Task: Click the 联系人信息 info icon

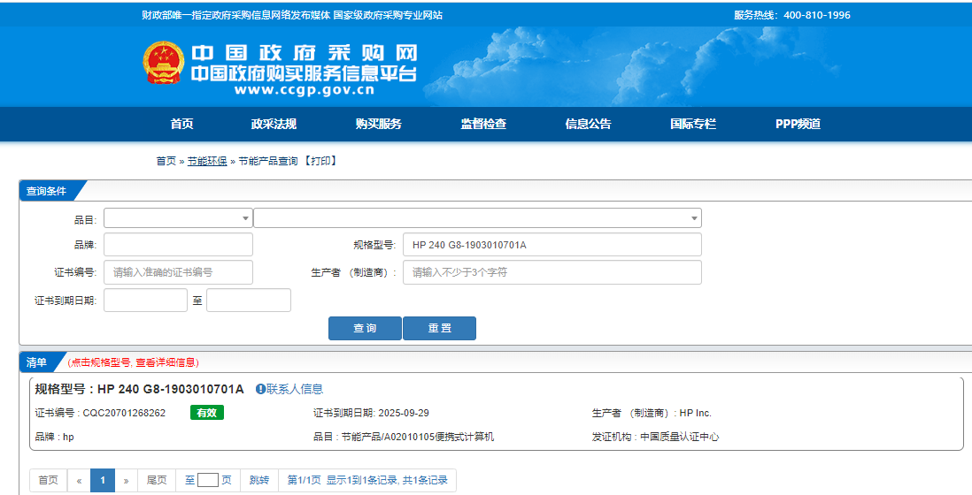Action: click(x=260, y=389)
